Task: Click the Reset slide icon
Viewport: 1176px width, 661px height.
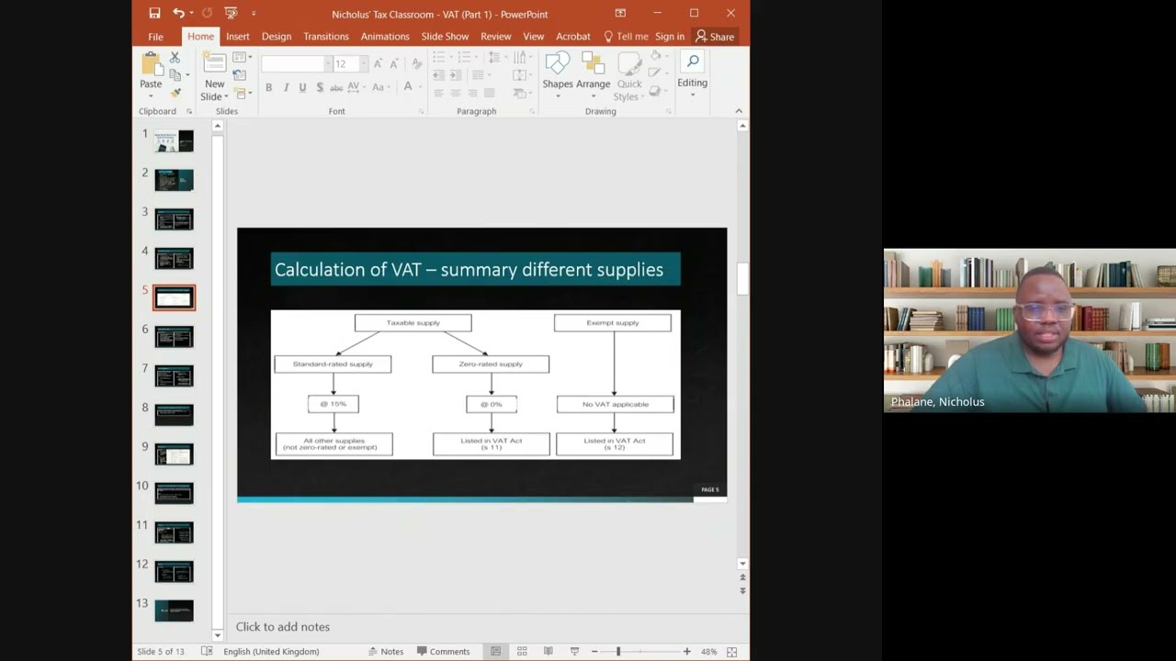Action: click(x=239, y=75)
